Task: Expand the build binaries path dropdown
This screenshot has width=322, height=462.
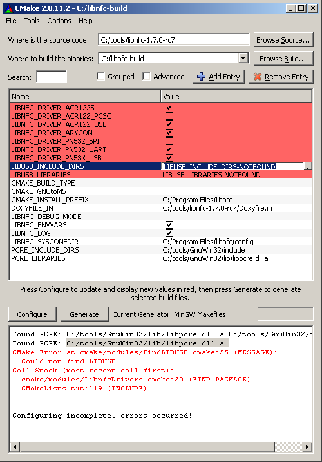Action: coord(243,58)
